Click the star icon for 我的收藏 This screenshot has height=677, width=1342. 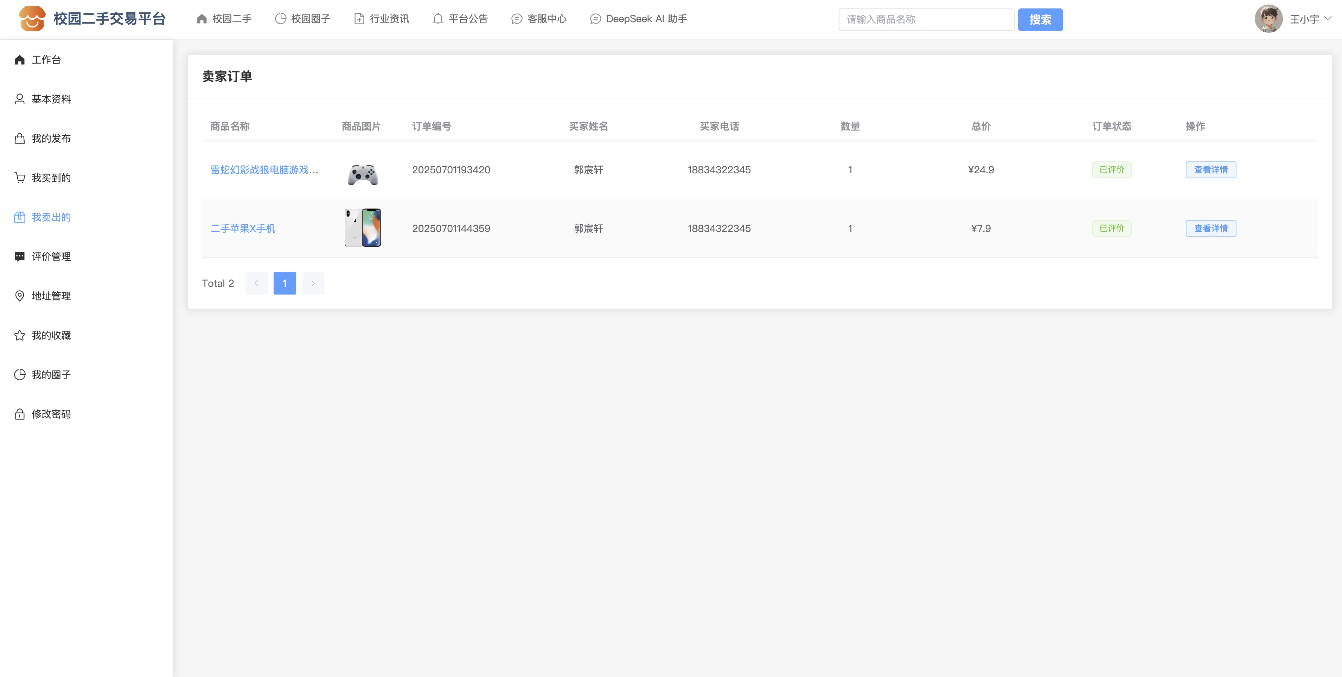point(20,335)
